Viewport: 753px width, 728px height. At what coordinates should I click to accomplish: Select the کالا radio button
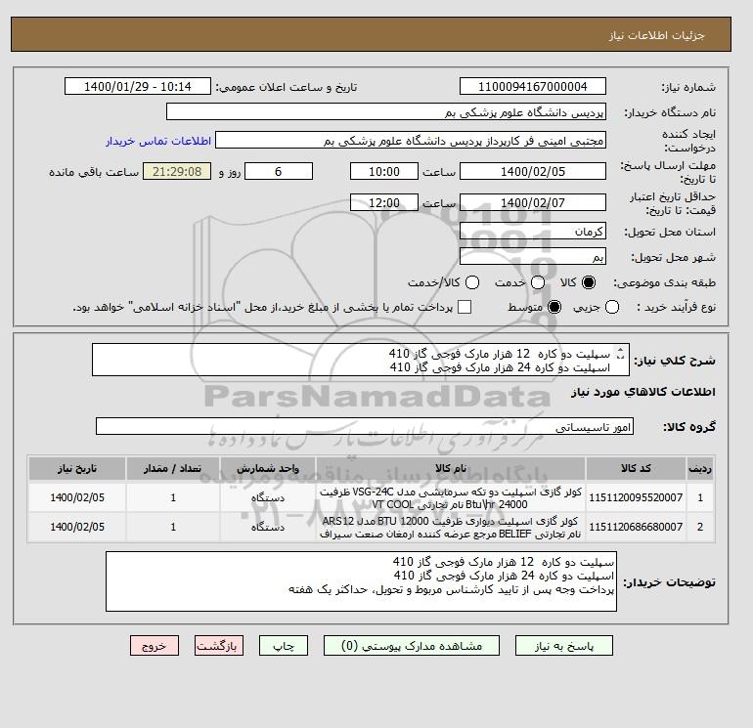(x=589, y=282)
